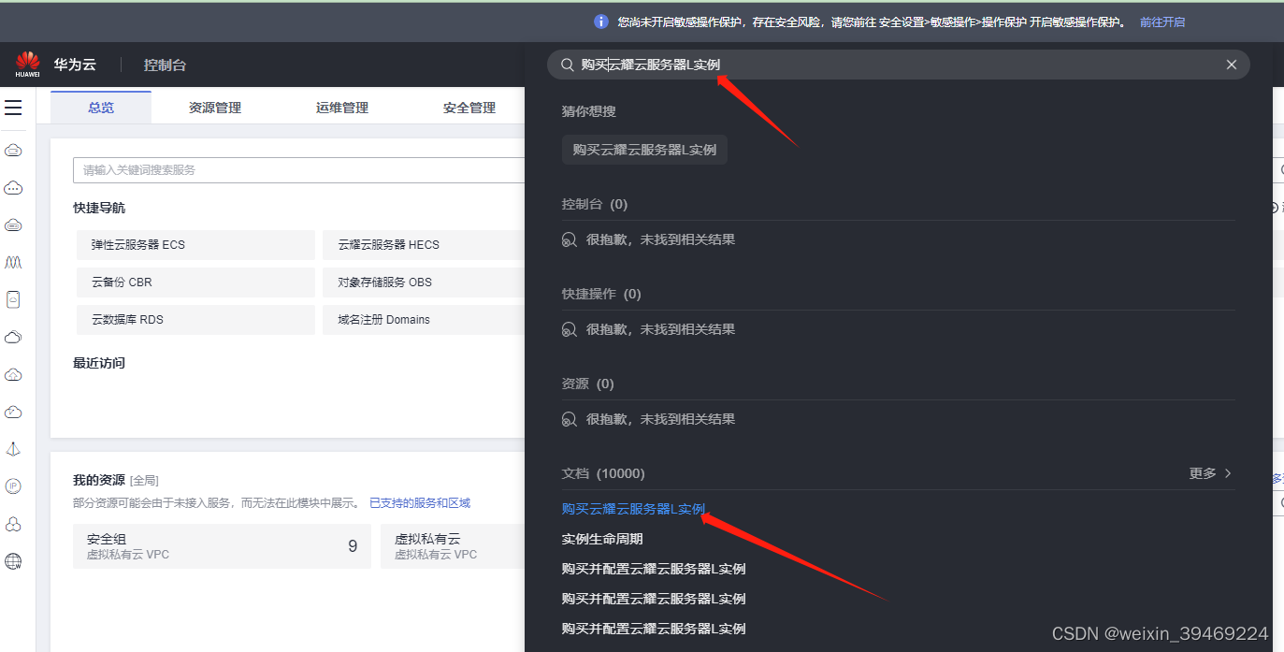Open quick link 域名注册 Domains
Screen dimensions: 1284x652
click(x=424, y=320)
